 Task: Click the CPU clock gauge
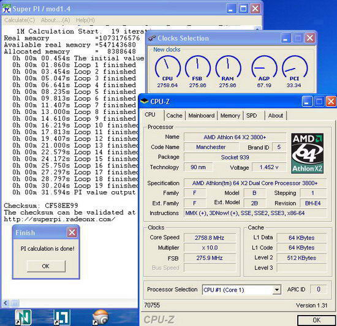coord(167,69)
